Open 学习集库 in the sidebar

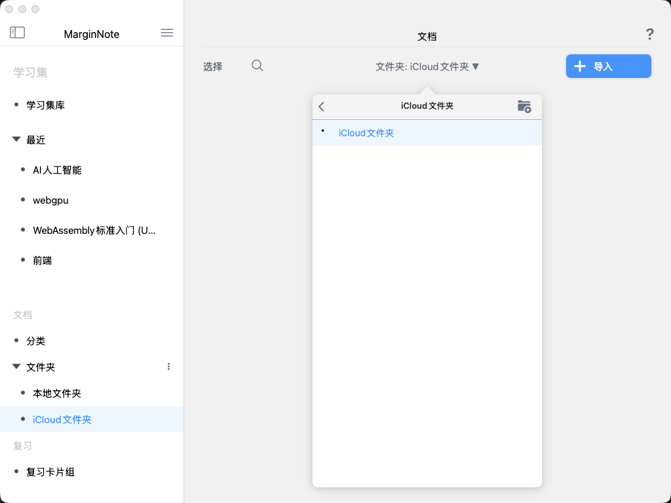(x=45, y=105)
